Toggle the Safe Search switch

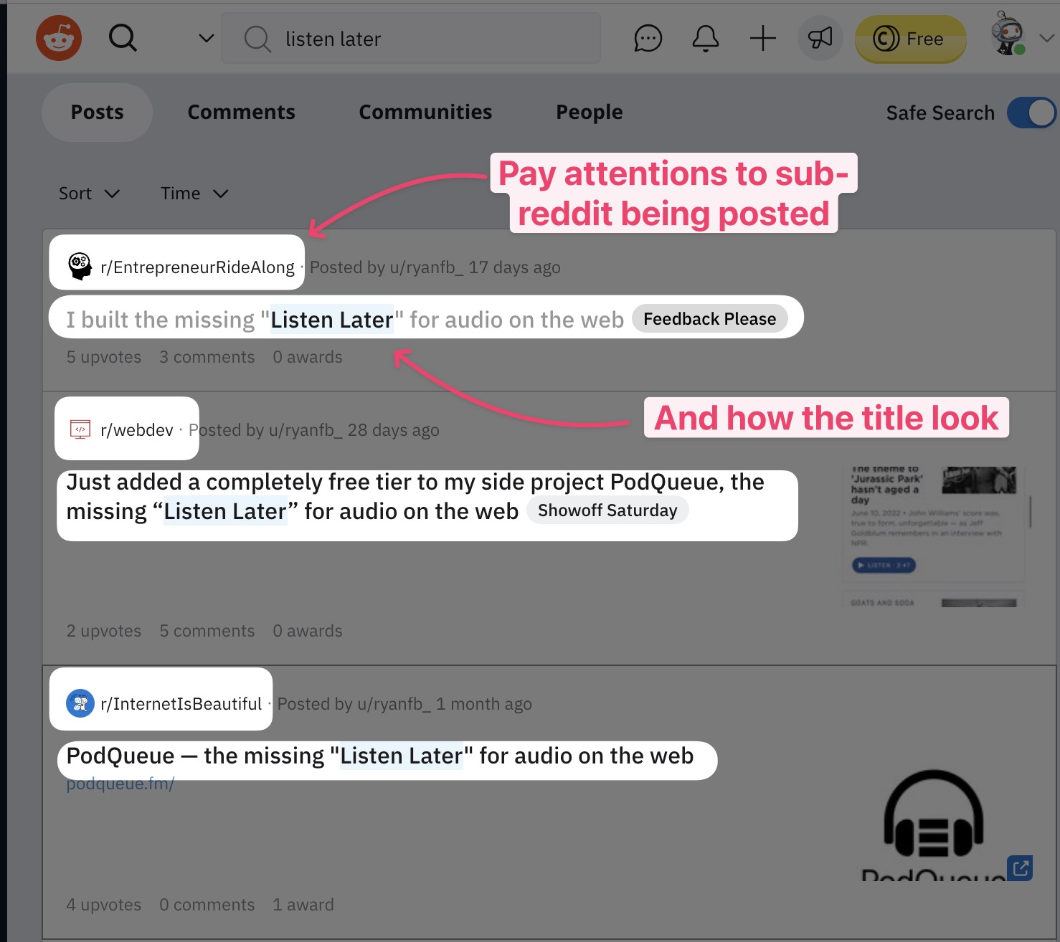point(1031,113)
